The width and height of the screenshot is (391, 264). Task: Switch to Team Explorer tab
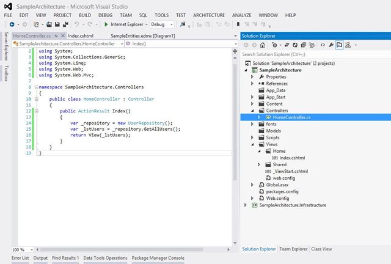tap(293, 249)
